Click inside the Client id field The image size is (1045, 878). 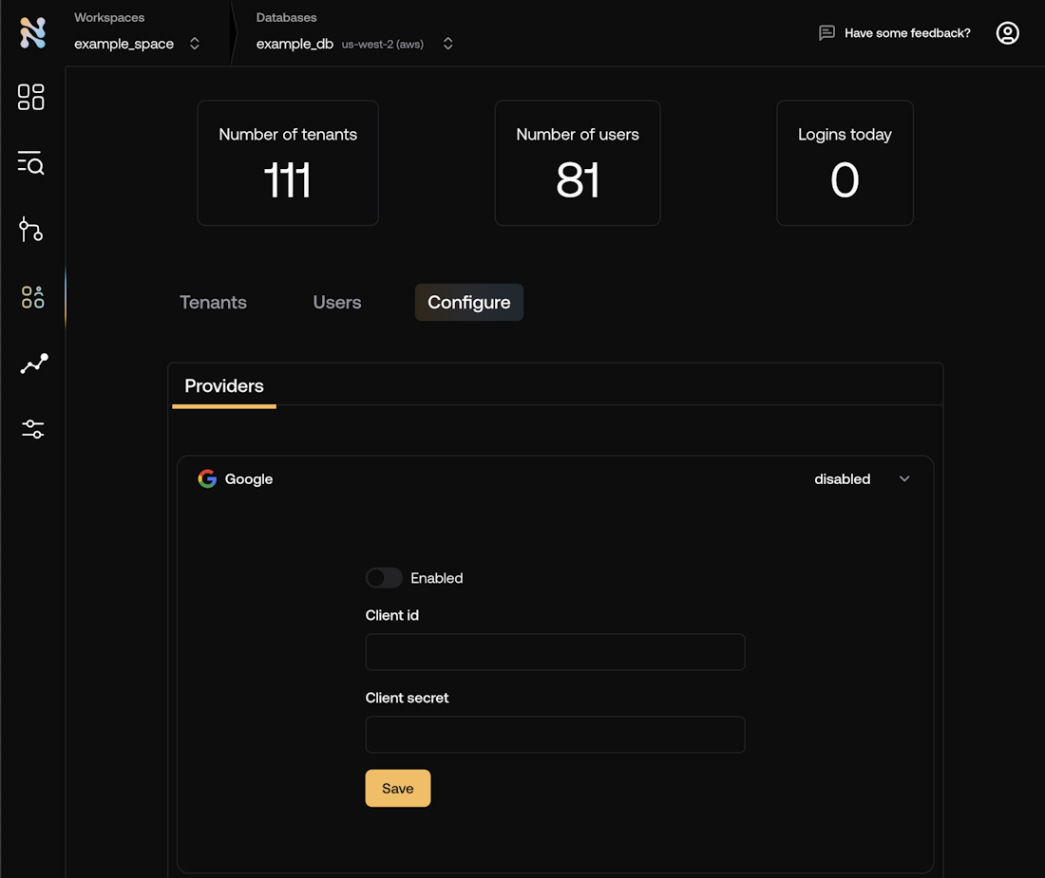(555, 652)
